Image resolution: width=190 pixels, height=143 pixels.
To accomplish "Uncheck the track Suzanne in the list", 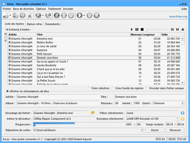I will click(9, 50).
